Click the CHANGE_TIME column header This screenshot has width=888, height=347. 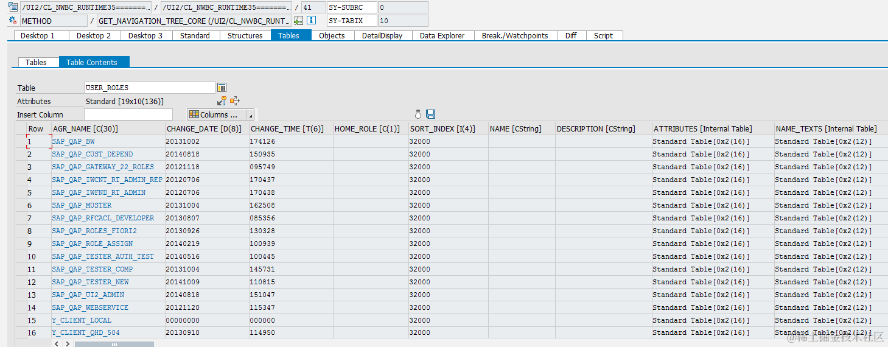coord(291,128)
